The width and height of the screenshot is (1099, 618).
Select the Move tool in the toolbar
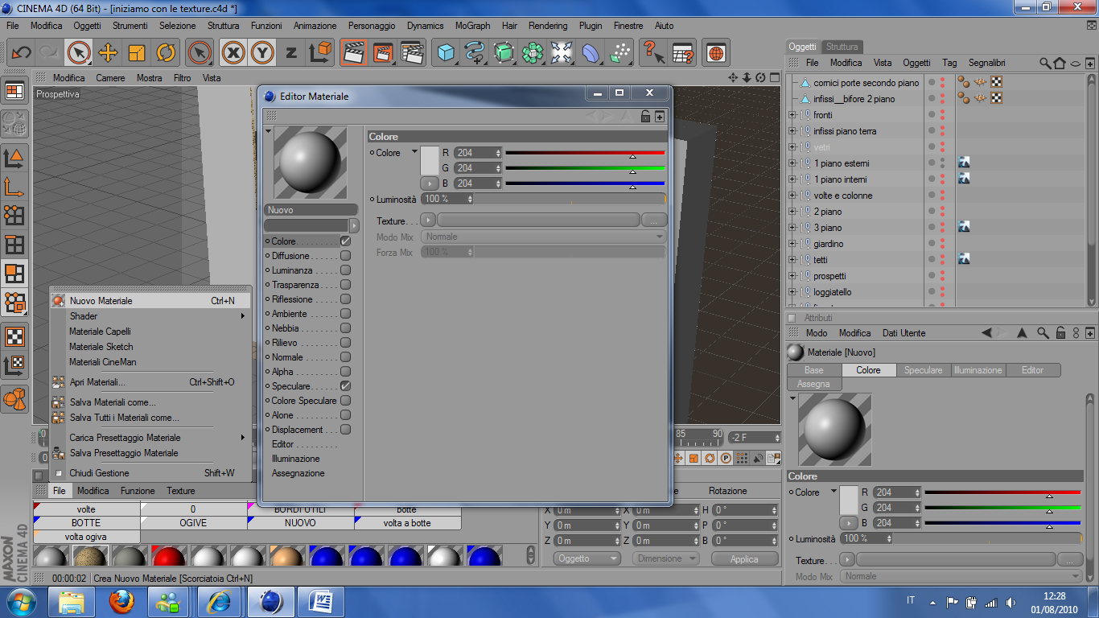click(x=108, y=53)
